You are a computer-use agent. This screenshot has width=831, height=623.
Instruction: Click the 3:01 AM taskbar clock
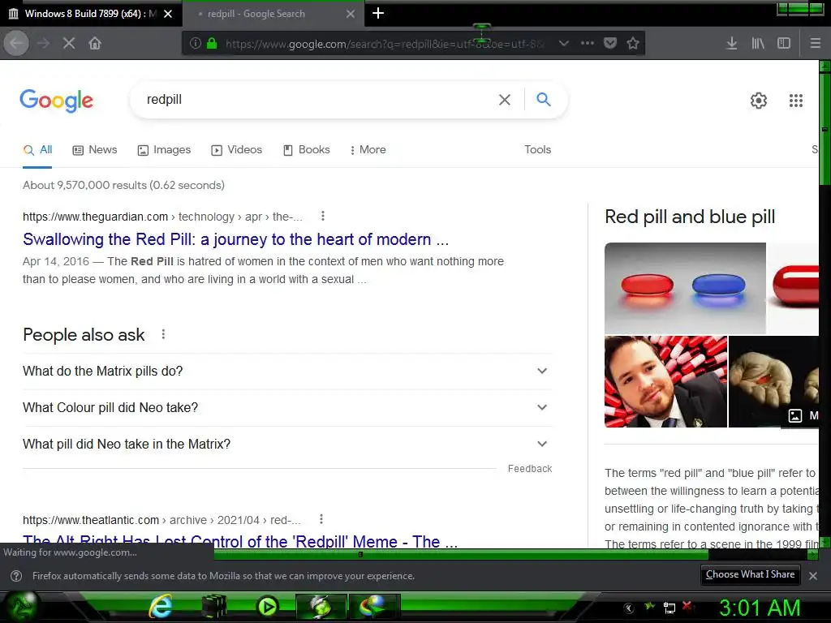(x=760, y=608)
